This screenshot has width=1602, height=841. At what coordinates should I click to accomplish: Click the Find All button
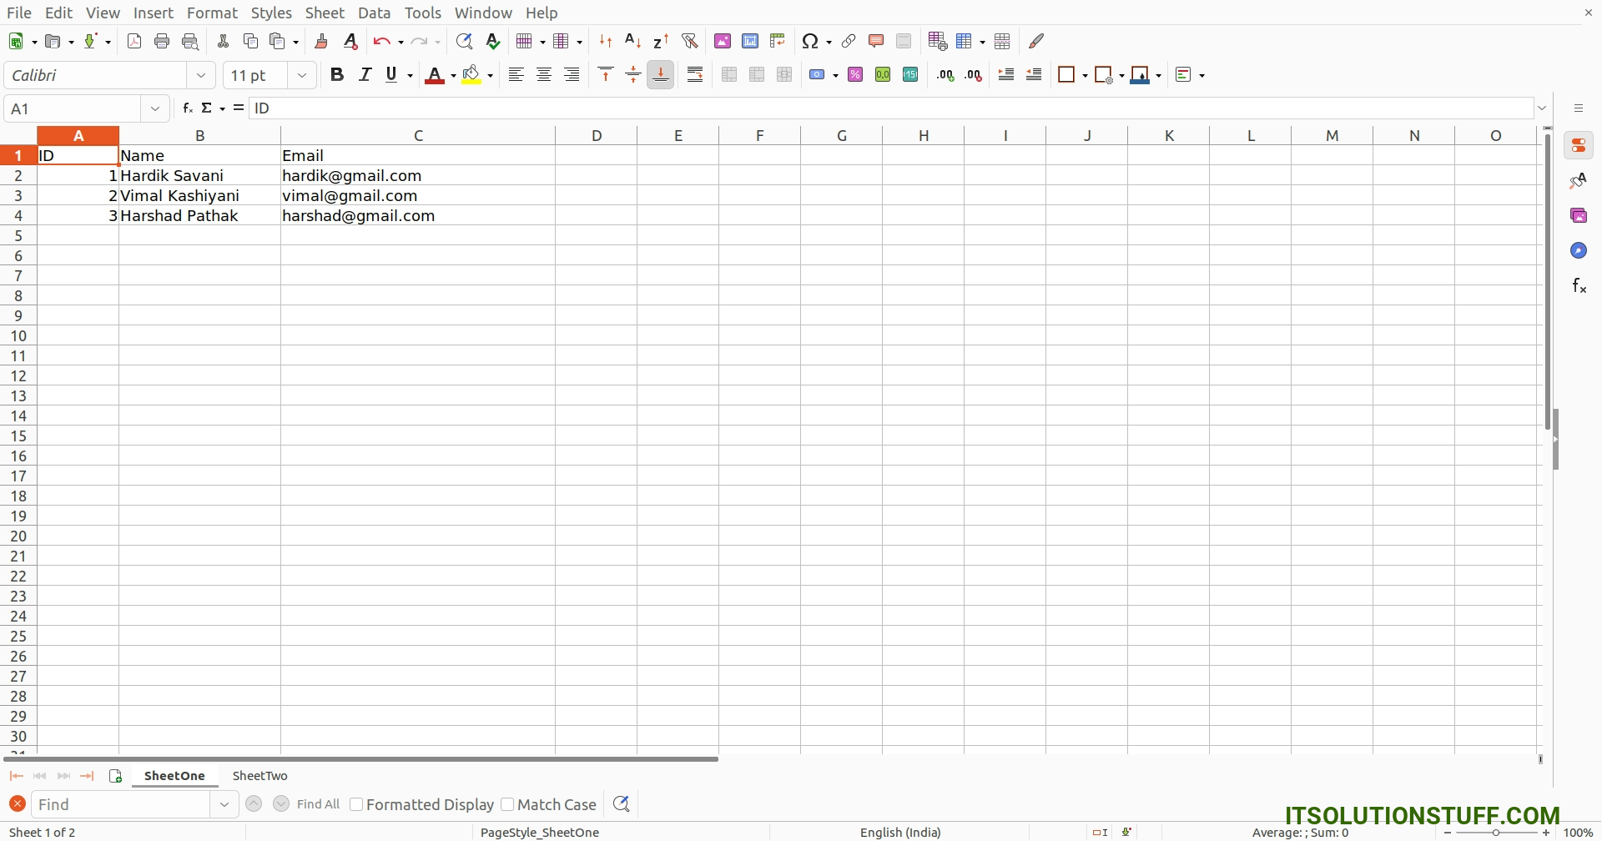318,803
